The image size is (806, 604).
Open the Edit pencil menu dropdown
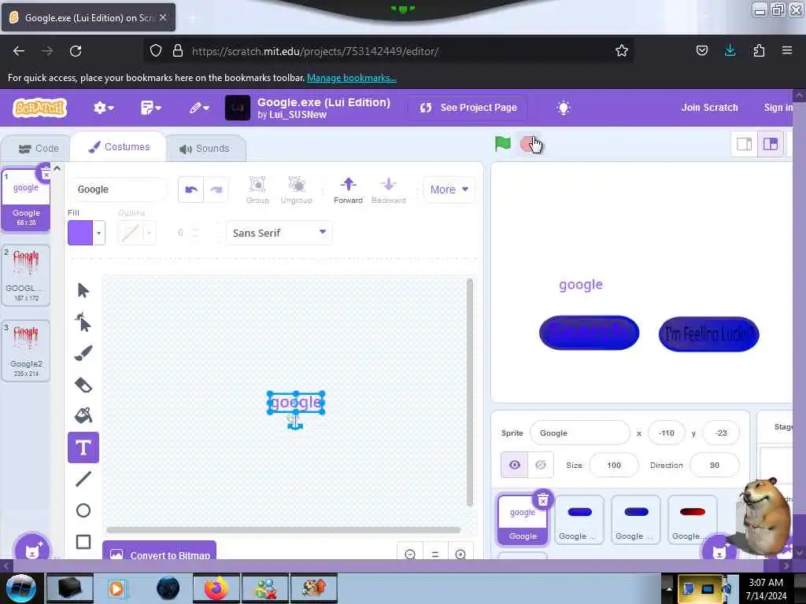point(199,108)
